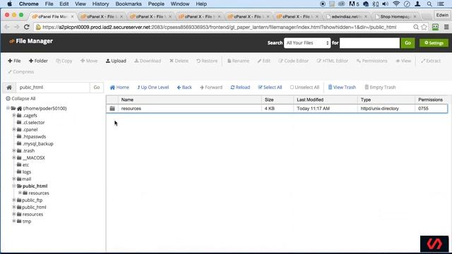Click Collapse All in tree
The image size is (452, 254).
20,99
